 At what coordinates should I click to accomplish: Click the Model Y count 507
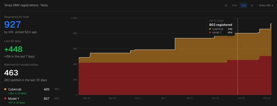[x=46, y=99]
